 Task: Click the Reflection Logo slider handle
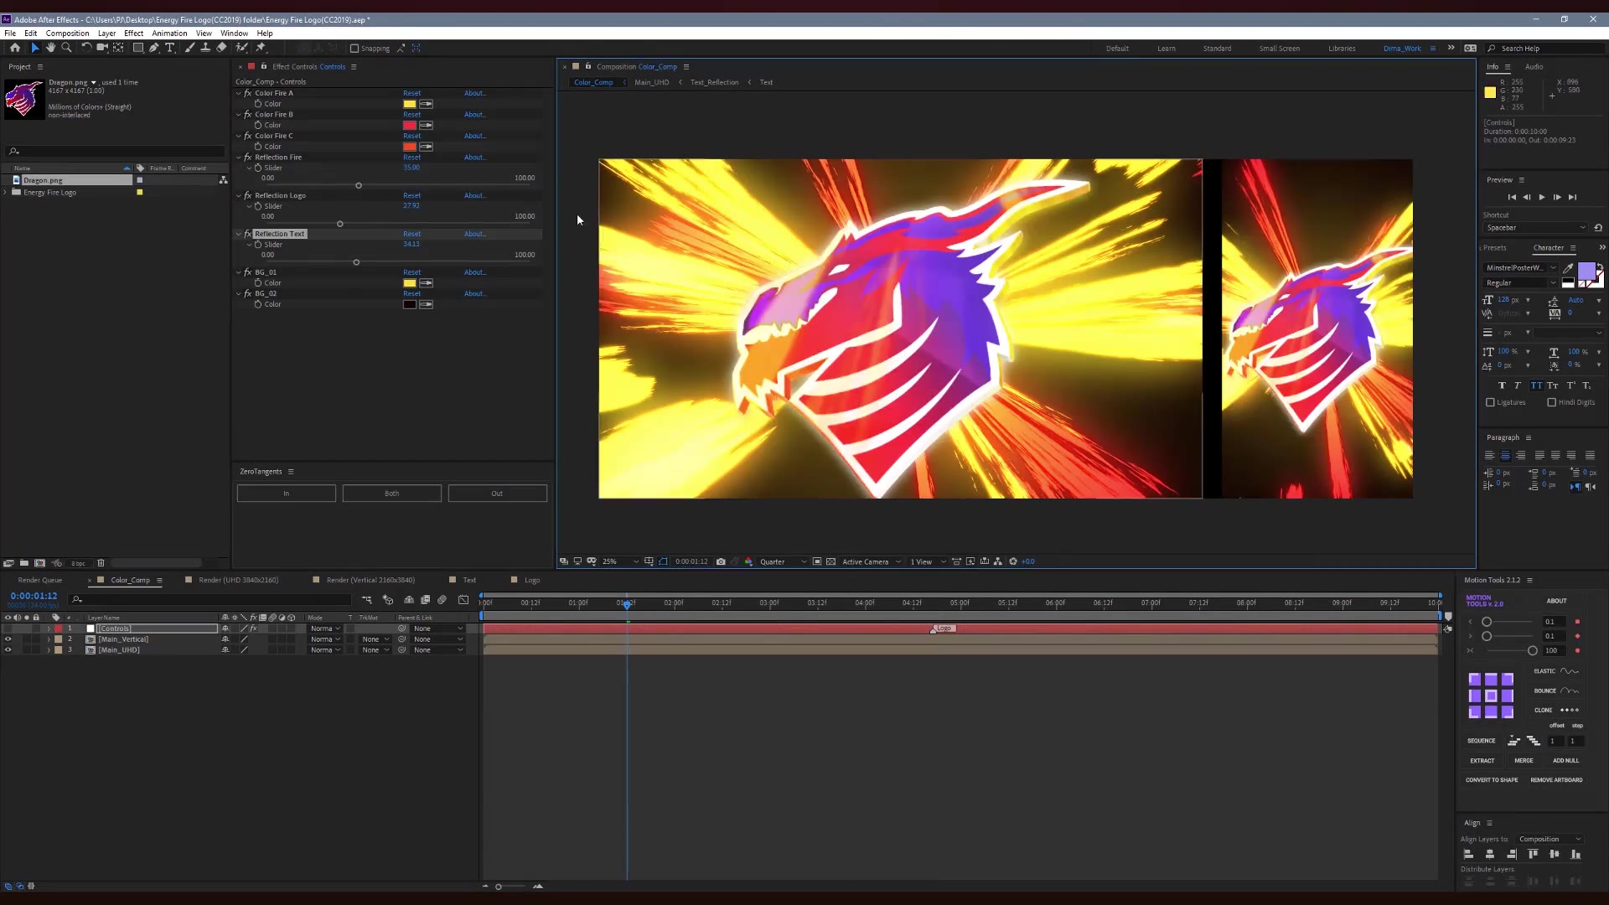[339, 224]
